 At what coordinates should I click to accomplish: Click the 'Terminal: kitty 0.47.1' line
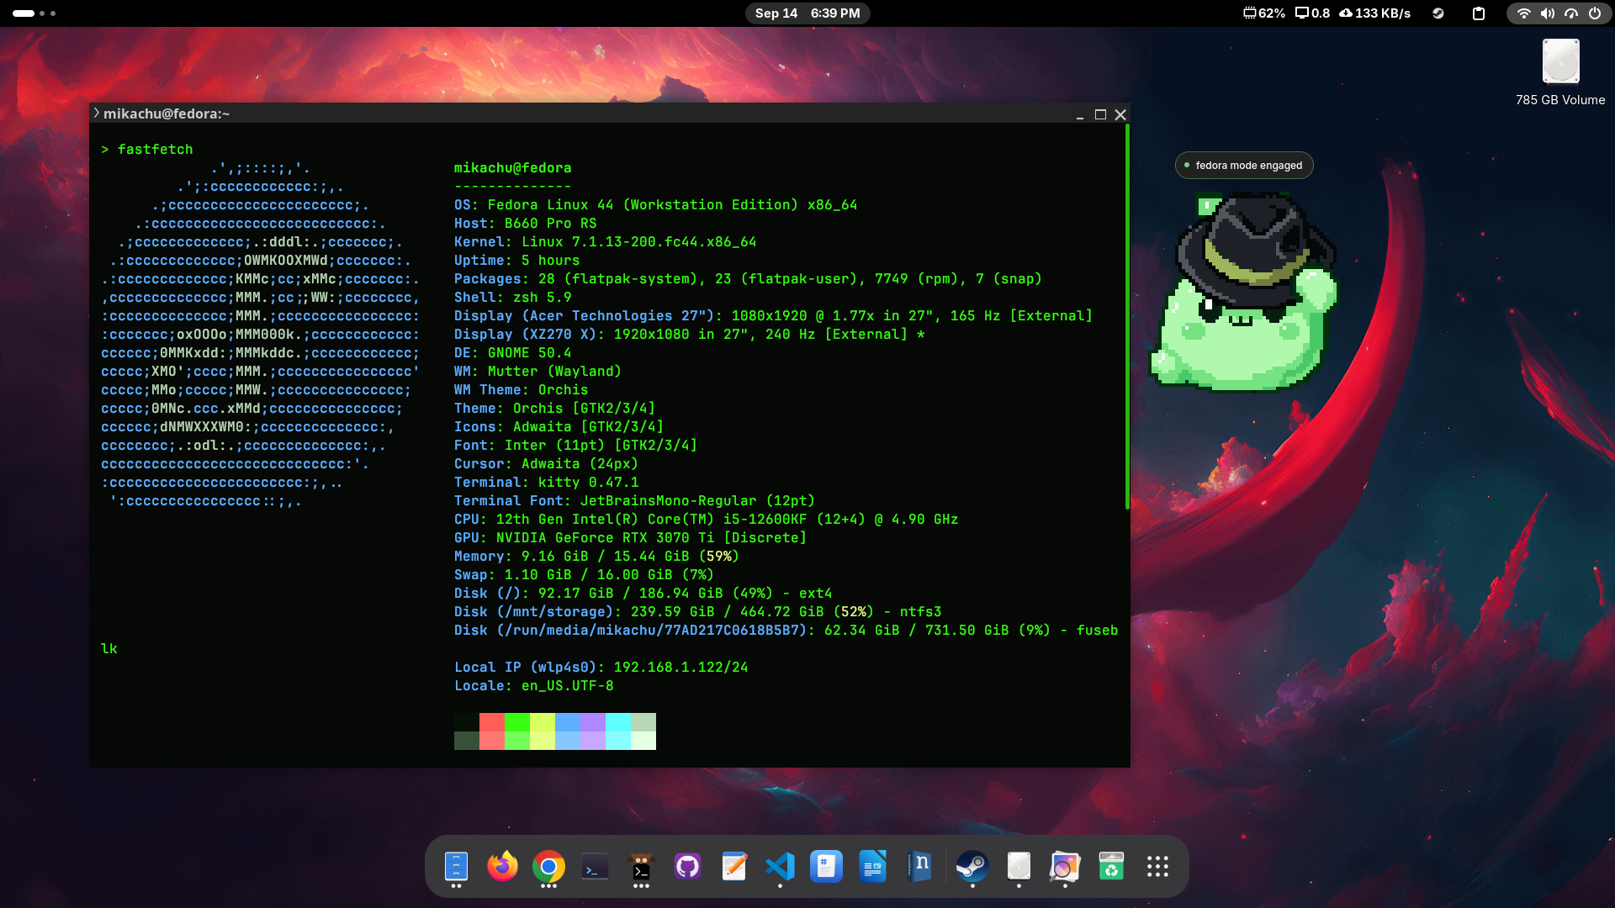[547, 483]
